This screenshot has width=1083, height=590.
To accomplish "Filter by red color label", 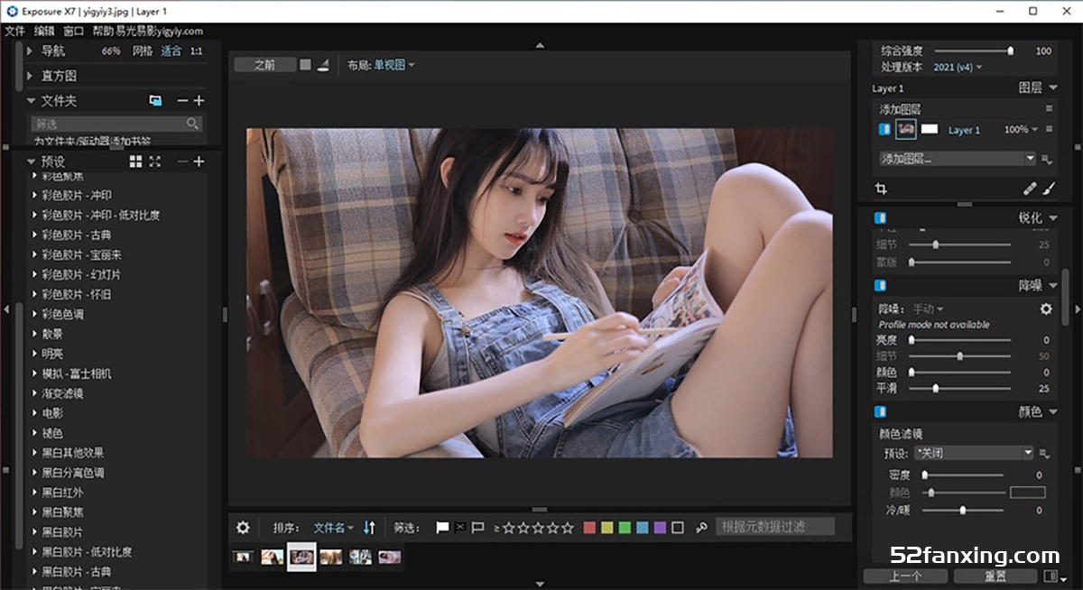I will click(x=589, y=528).
